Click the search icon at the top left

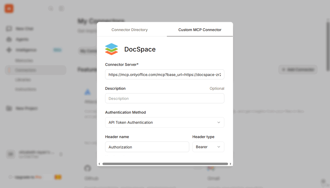coord(51,8)
